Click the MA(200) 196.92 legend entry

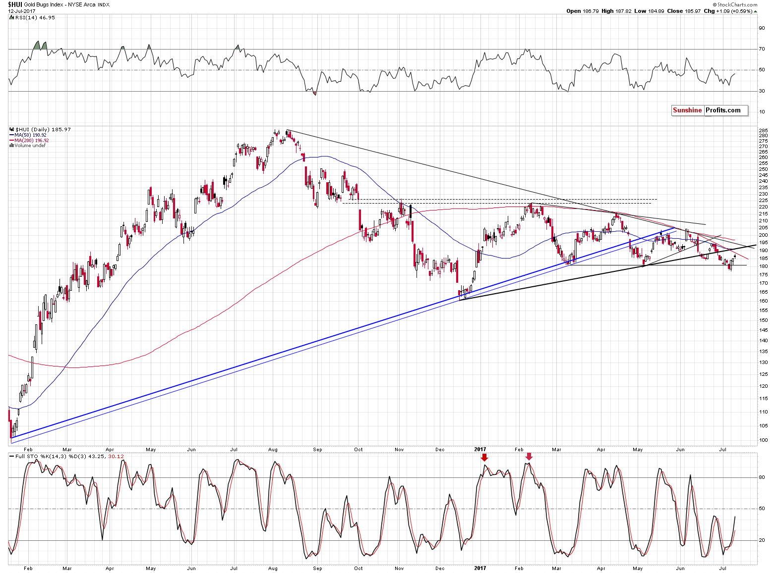[x=32, y=141]
